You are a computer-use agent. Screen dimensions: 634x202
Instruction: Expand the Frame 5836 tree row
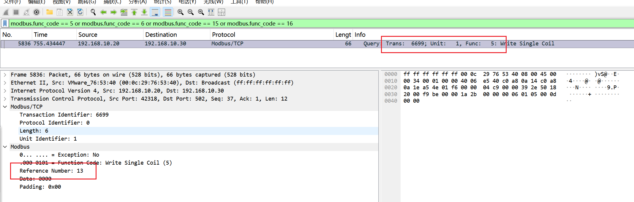(5, 75)
